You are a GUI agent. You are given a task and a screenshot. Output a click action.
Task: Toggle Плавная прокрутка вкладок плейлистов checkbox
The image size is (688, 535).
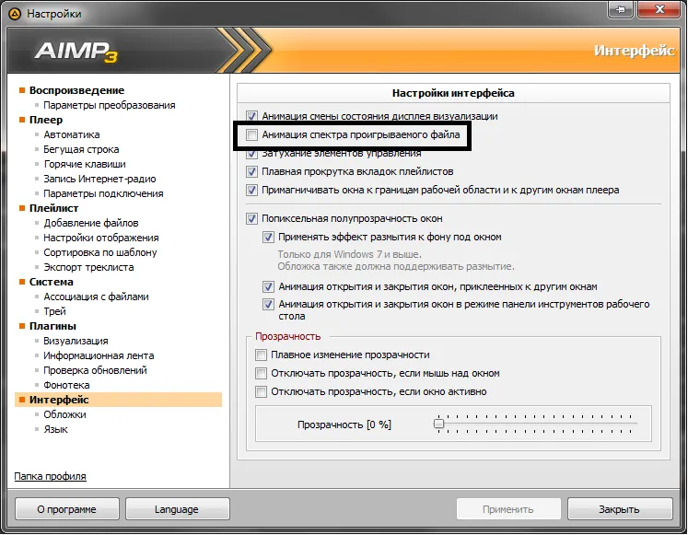tap(251, 171)
